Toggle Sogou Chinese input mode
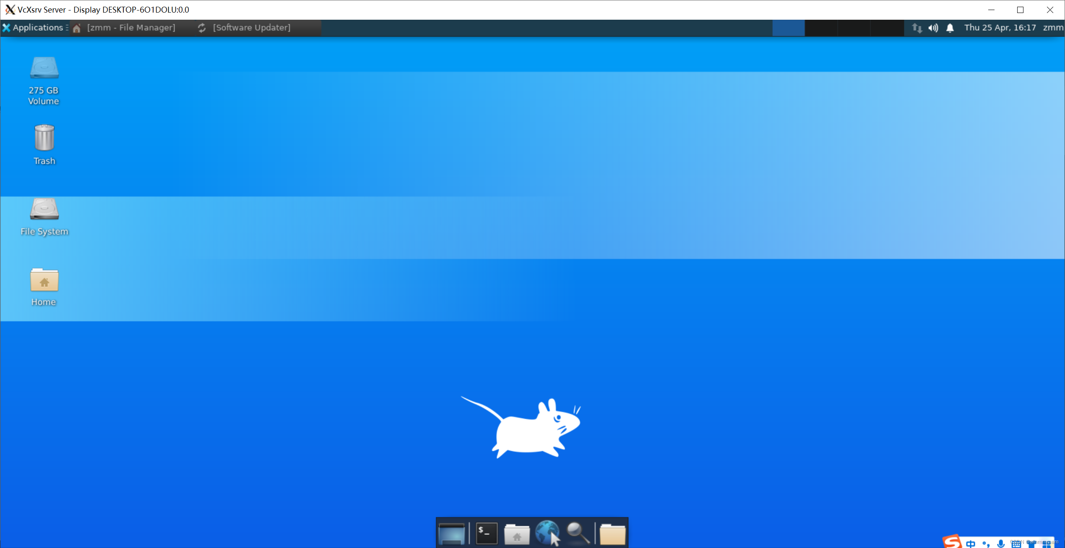 pyautogui.click(x=971, y=543)
